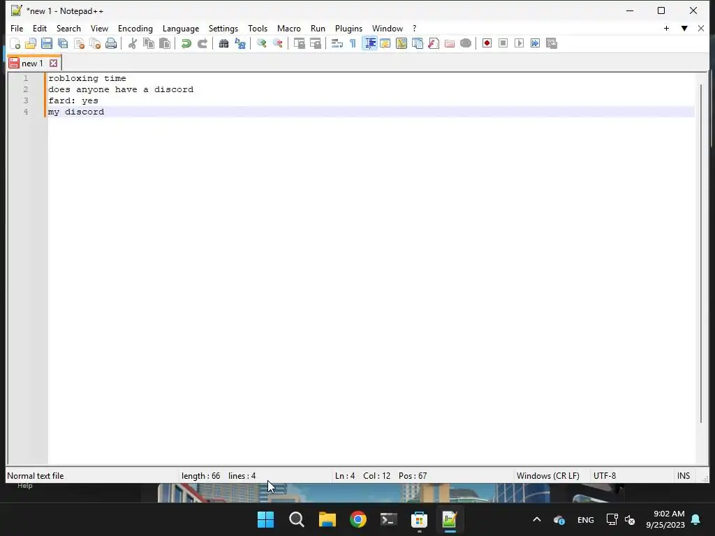Open the Run menu
This screenshot has height=536, width=715.
tap(318, 28)
